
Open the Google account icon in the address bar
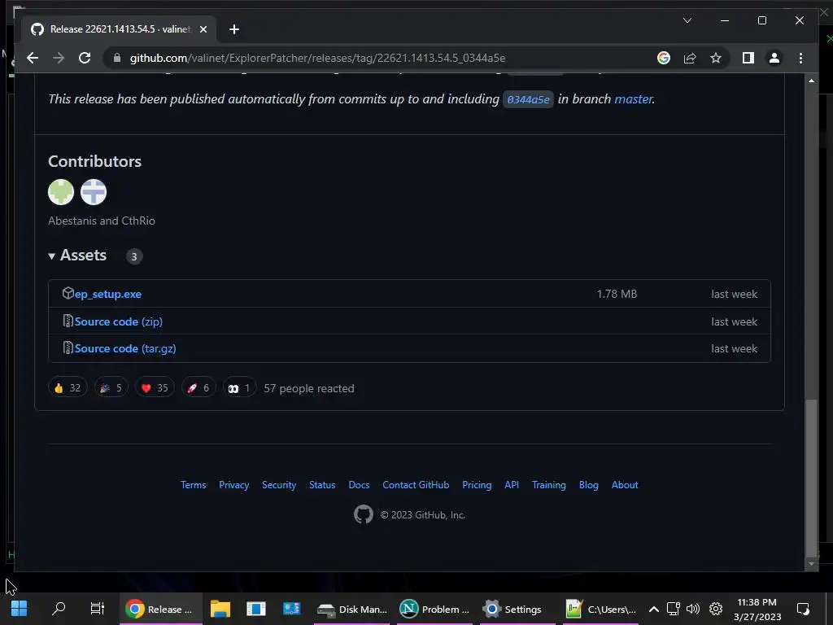click(x=664, y=58)
